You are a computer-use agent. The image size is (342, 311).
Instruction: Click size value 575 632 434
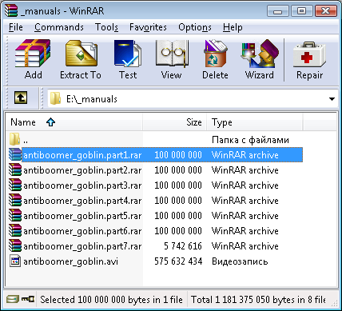pyautogui.click(x=178, y=261)
